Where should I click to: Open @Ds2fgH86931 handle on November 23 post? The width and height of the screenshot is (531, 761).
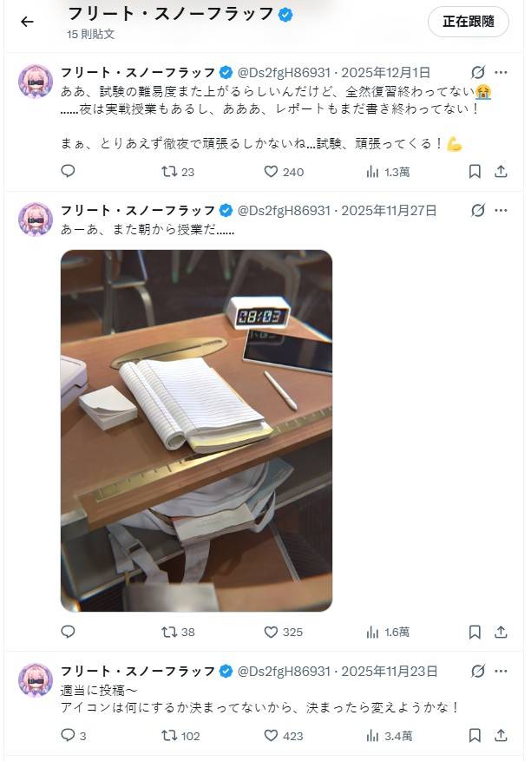click(x=284, y=672)
